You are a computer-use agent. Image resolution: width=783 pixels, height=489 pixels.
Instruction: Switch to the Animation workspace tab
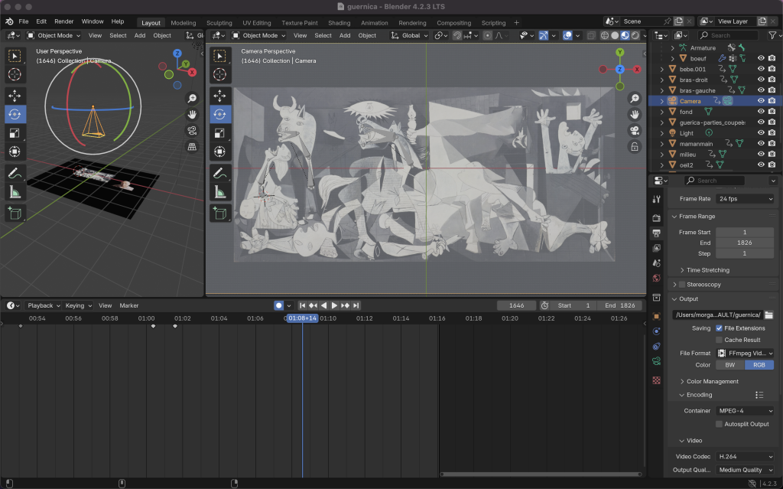[x=375, y=23]
